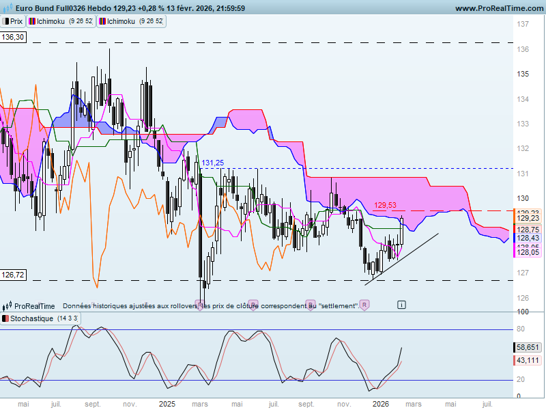546x410 pixels.
Task: Click the rightmost R rollover marker
Action: [x=364, y=305]
